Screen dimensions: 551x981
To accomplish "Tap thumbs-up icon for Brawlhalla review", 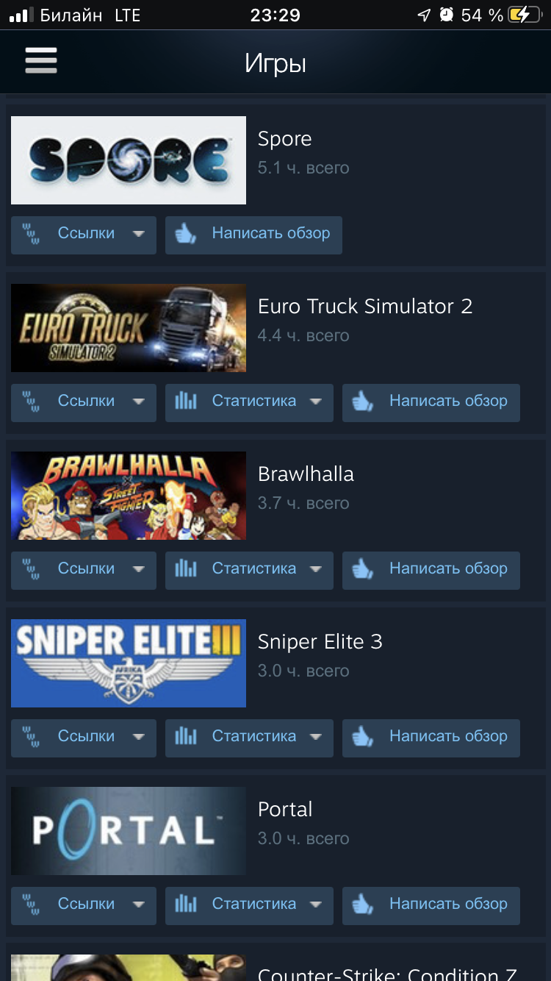I will coord(363,569).
